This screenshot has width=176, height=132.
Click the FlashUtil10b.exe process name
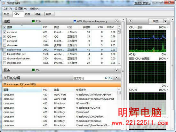pyautogui.click(x=16, y=54)
